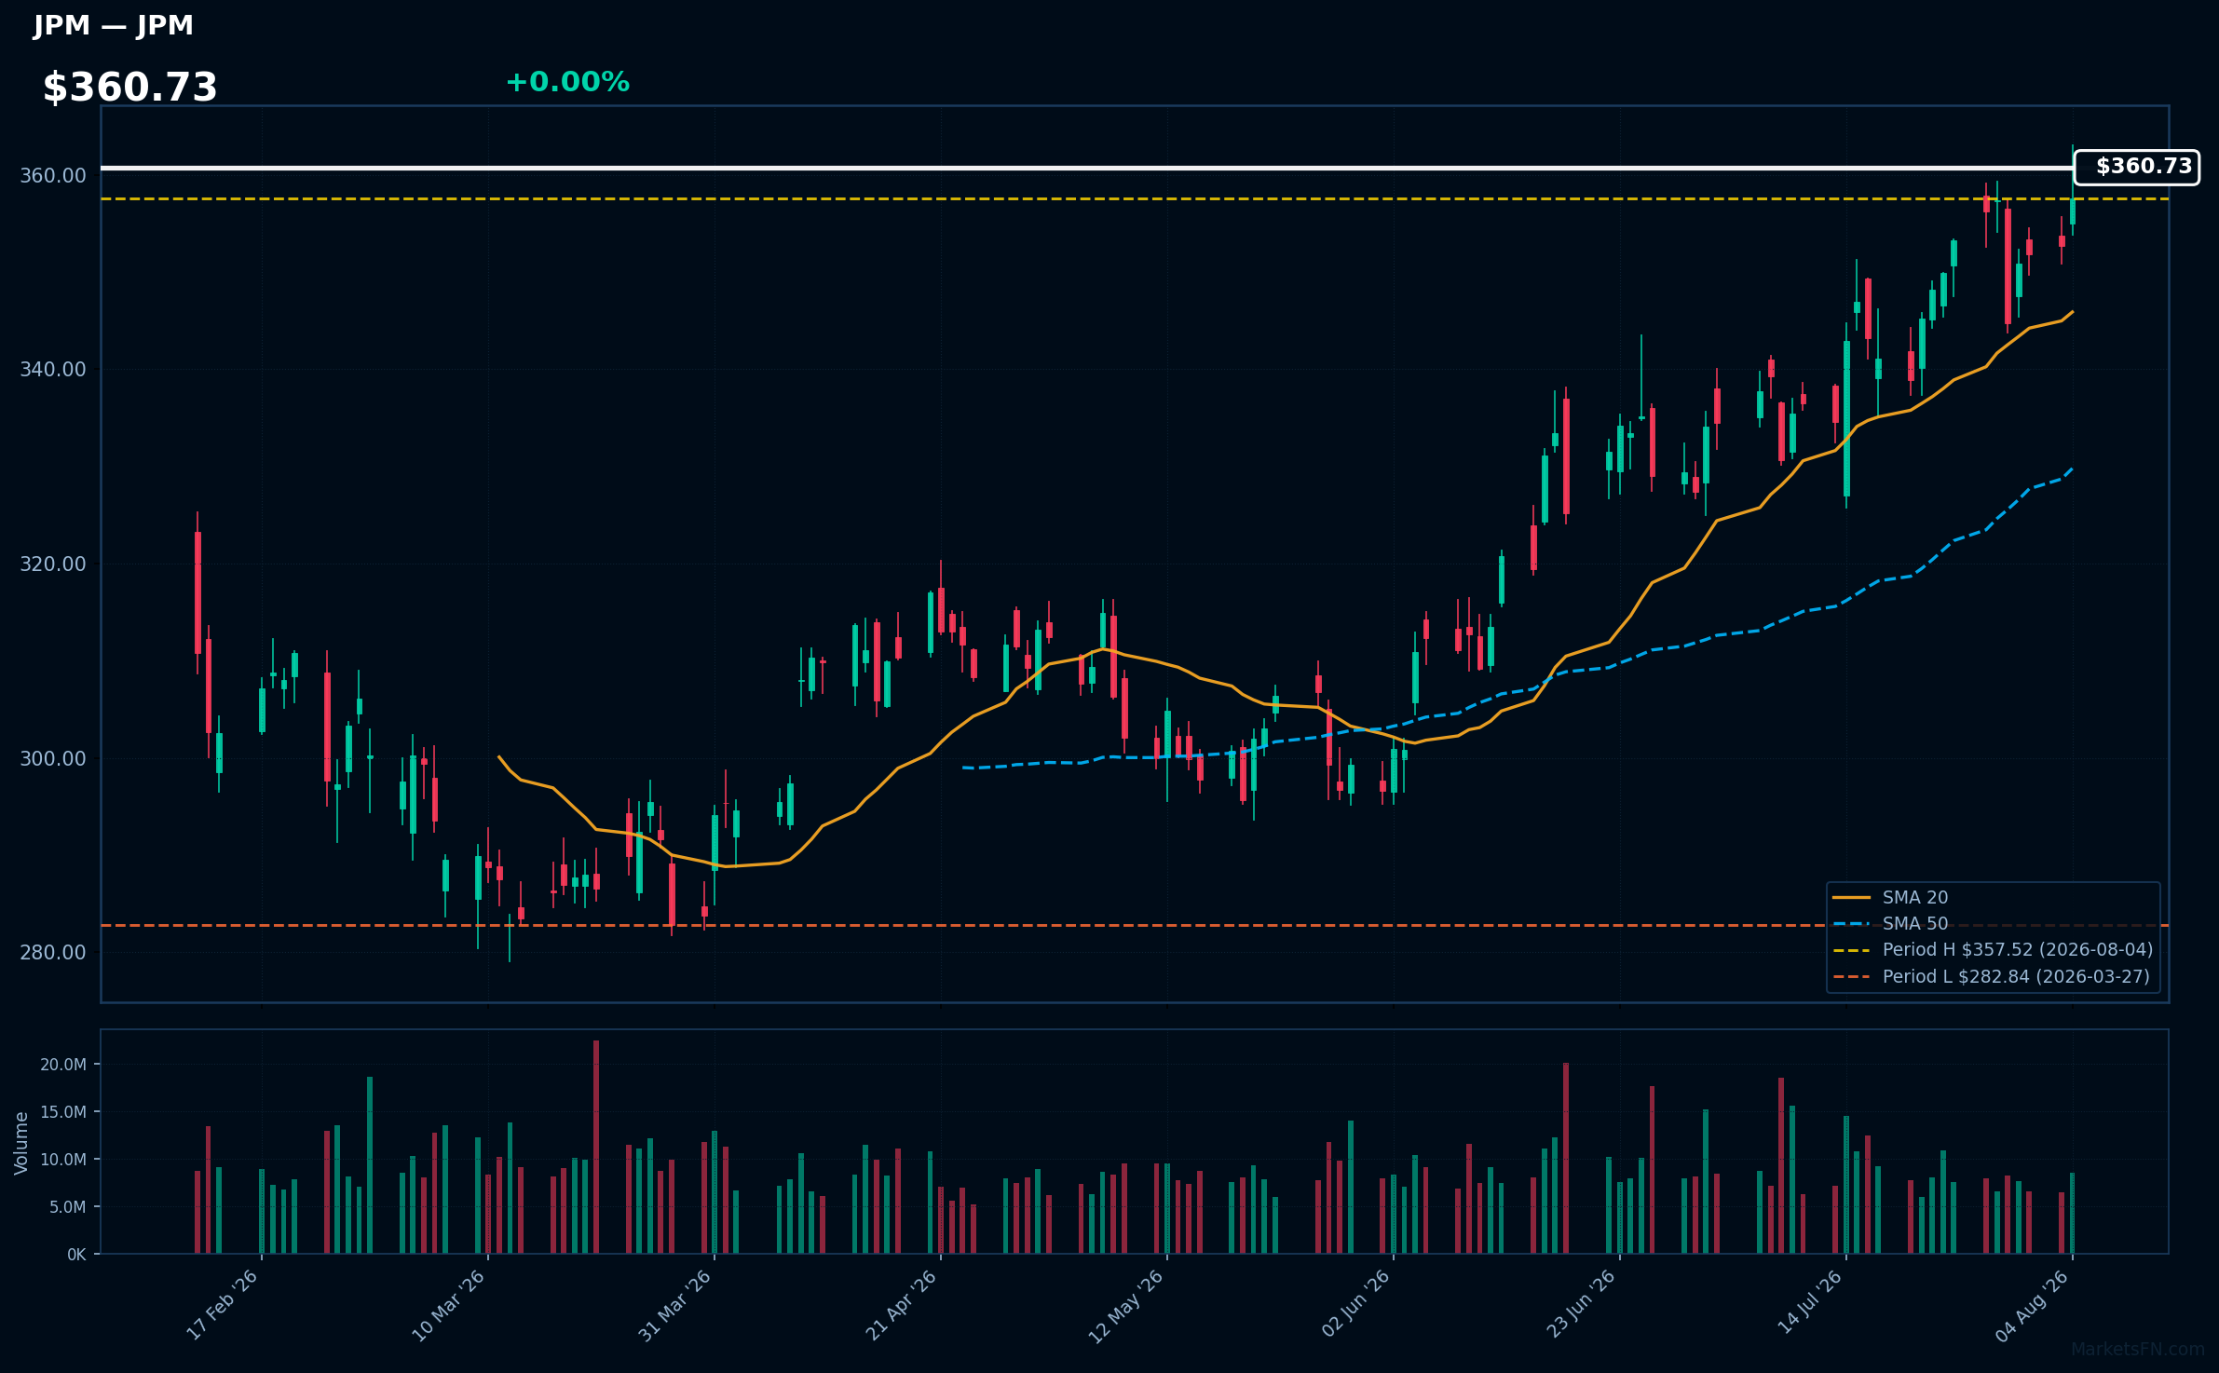Screen dimensions: 2219x1373
Task: Click Period H $357.52 legend entry
Action: [x=1993, y=949]
